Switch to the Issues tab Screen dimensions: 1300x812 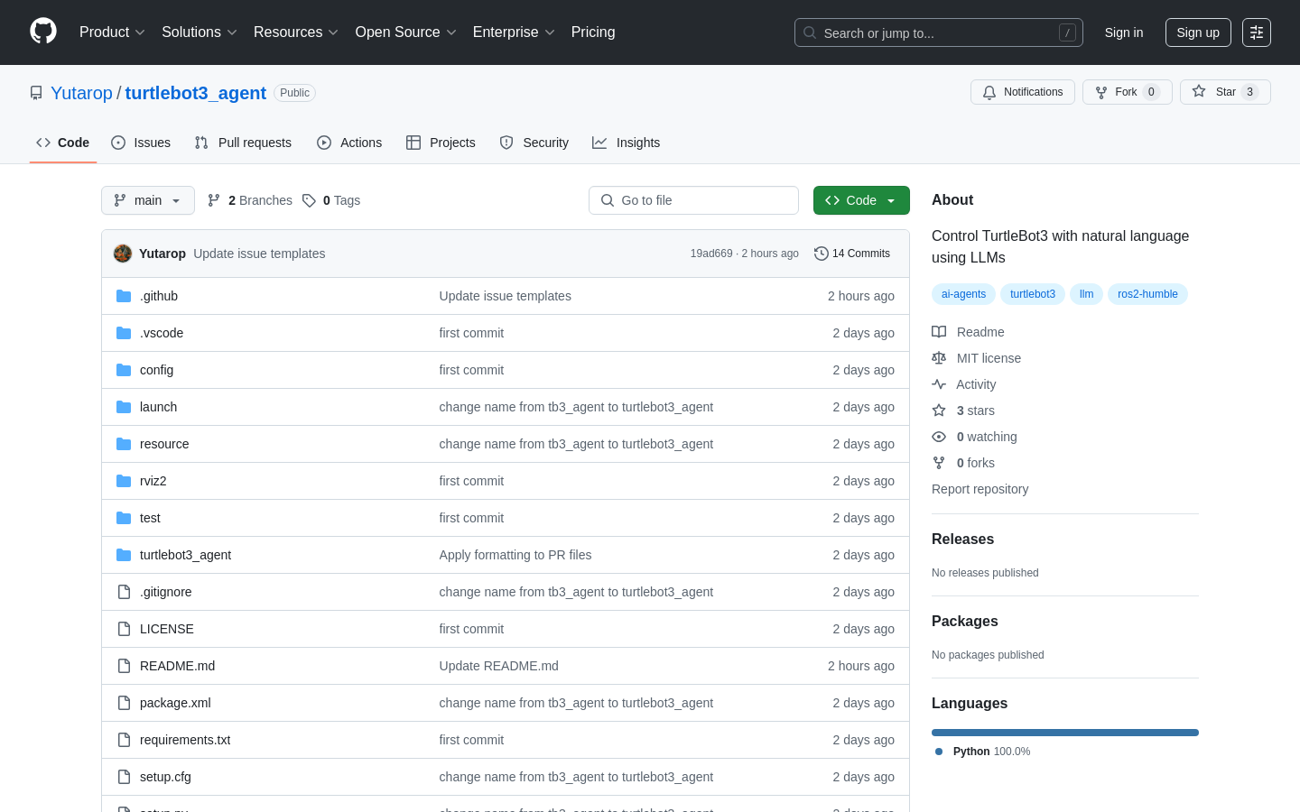(141, 143)
